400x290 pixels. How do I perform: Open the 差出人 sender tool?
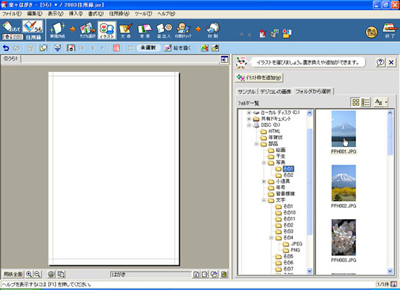pos(165,31)
